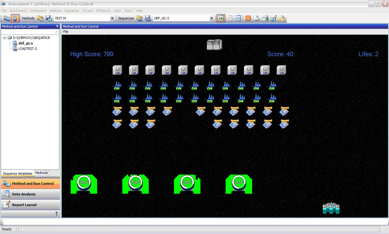Toggle the sampling diagram view button
Viewport: 389px width, 234px height.
[221, 18]
